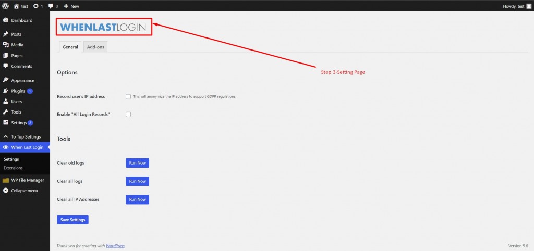This screenshot has height=251, width=534.
Task: Open the Media menu label
Action: [x=17, y=45]
